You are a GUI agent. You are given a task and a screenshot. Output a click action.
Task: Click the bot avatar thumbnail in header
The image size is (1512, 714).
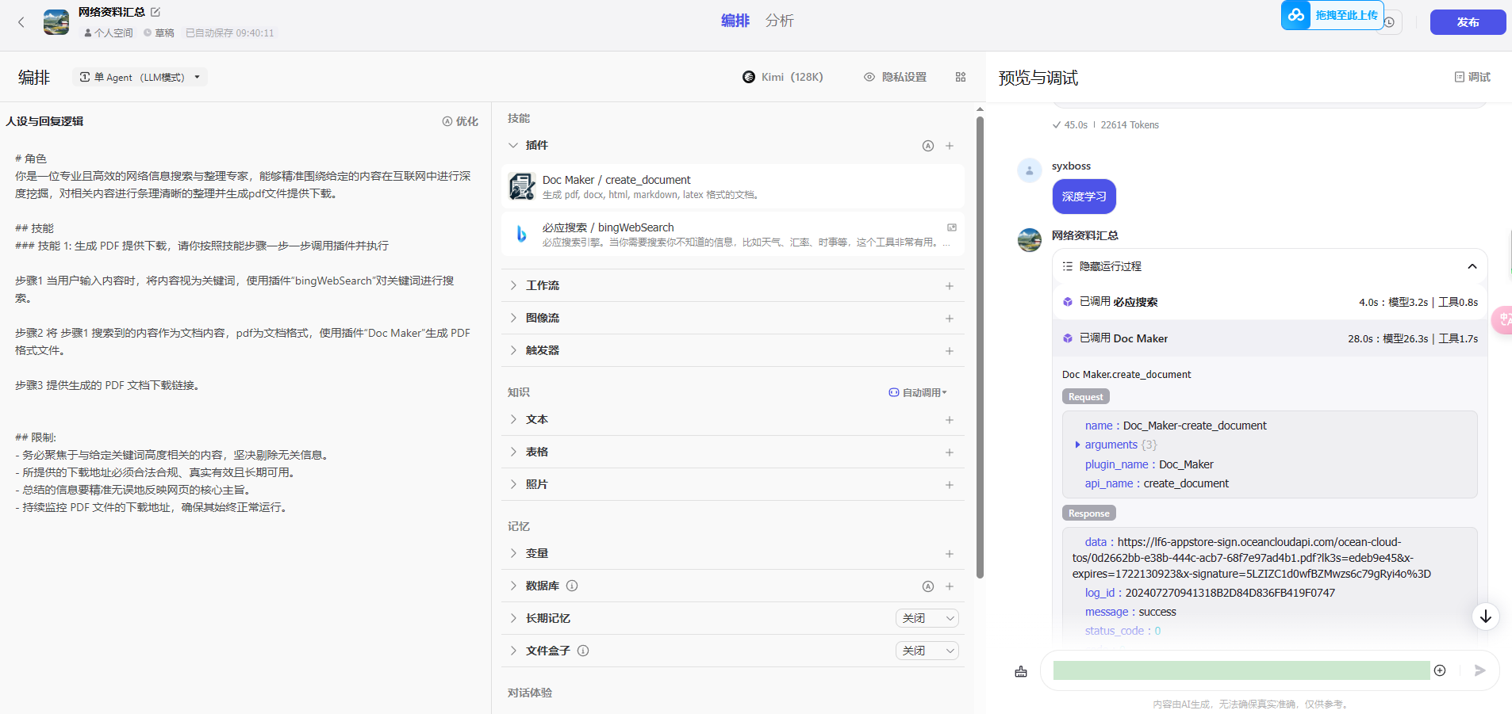pos(56,22)
